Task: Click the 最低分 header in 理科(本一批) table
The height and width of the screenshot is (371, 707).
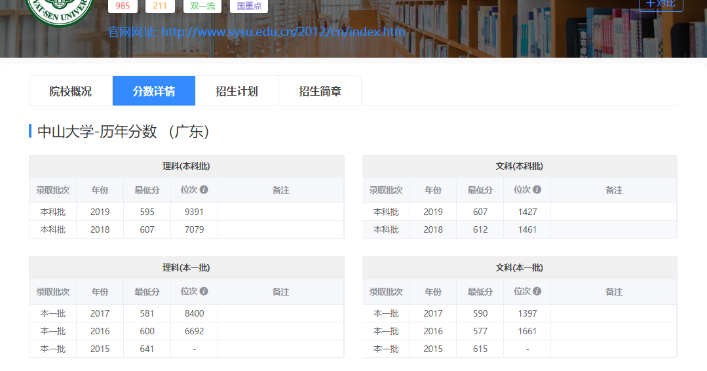Action: (147, 292)
